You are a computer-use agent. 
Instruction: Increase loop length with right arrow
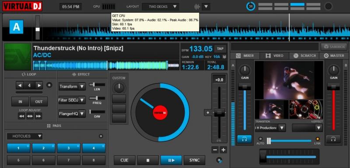(x=39, y=85)
